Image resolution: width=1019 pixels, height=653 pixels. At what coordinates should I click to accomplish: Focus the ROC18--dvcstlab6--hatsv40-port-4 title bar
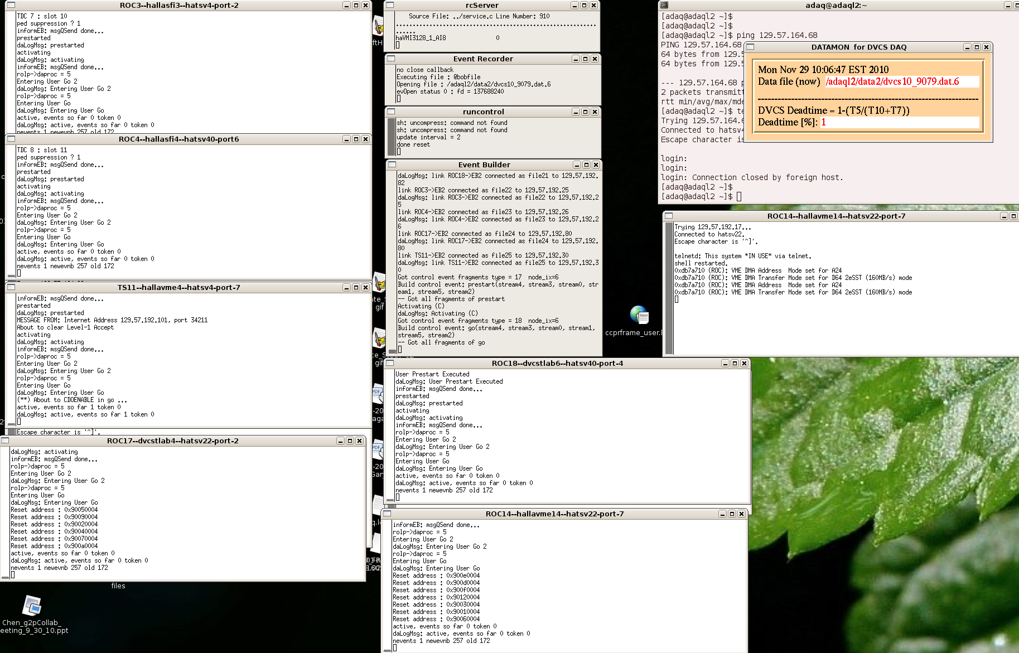pos(557,363)
